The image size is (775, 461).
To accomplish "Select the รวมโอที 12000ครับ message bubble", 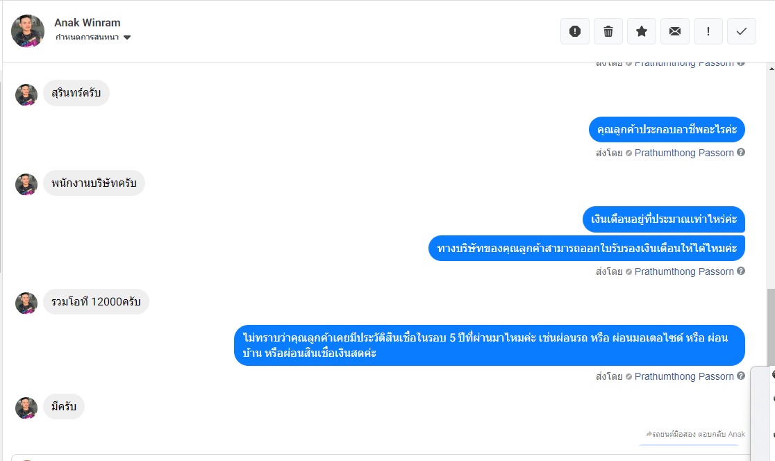I will tap(96, 302).
